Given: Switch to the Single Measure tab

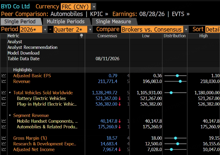Looking at the screenshot, I should coord(113,22).
